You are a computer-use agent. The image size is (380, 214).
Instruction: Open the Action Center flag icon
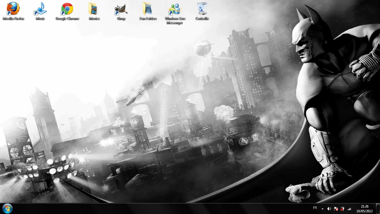pyautogui.click(x=336, y=208)
